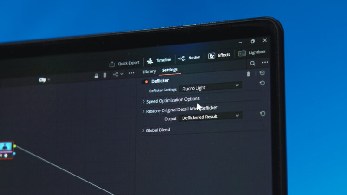
Task: Click the node's blue output connector
Action: [x=14, y=153]
